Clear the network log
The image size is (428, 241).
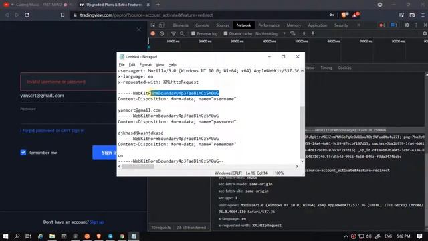point(162,33)
